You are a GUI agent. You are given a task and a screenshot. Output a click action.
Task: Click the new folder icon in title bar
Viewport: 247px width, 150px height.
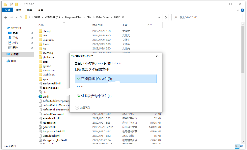coord(16,4)
